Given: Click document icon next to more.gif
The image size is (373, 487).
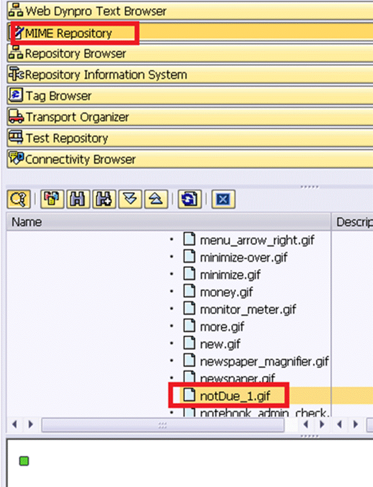Looking at the screenshot, I should tap(189, 326).
